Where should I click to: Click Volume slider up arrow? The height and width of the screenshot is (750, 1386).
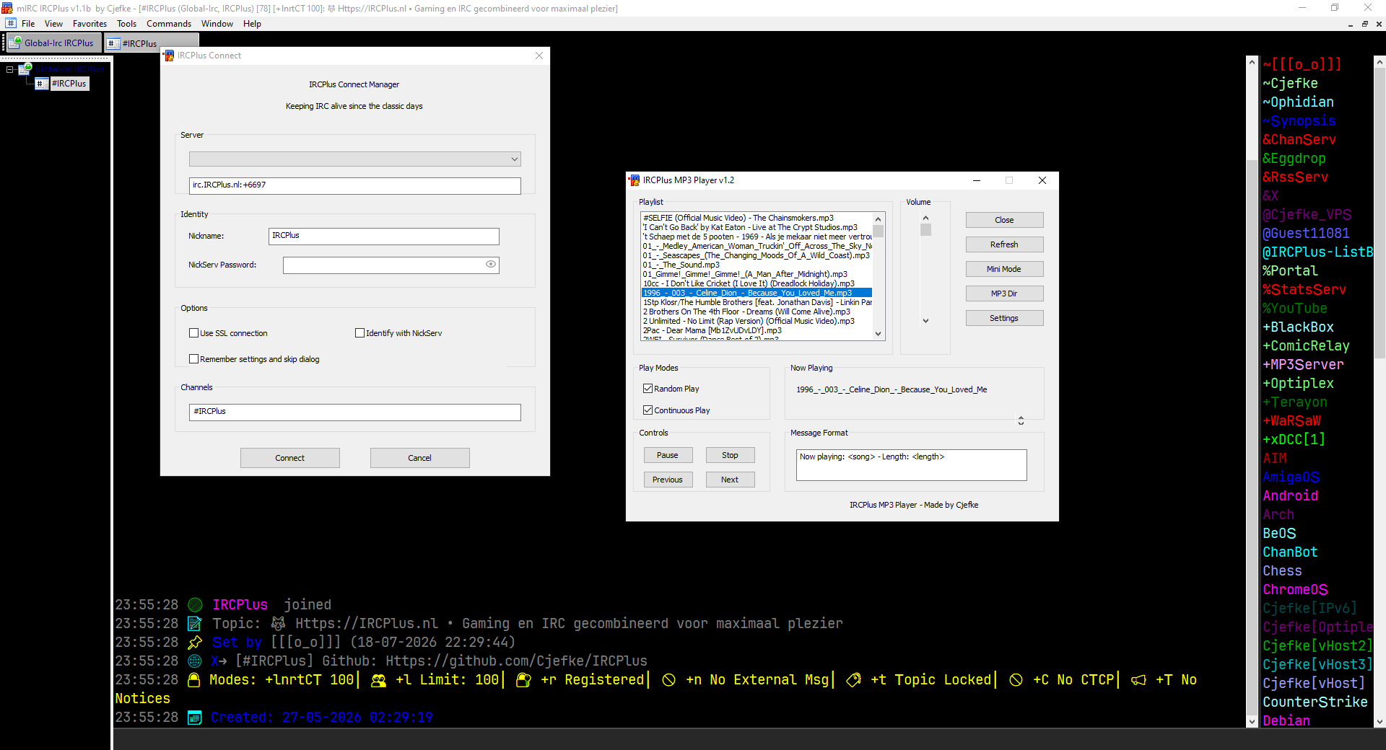pos(925,218)
